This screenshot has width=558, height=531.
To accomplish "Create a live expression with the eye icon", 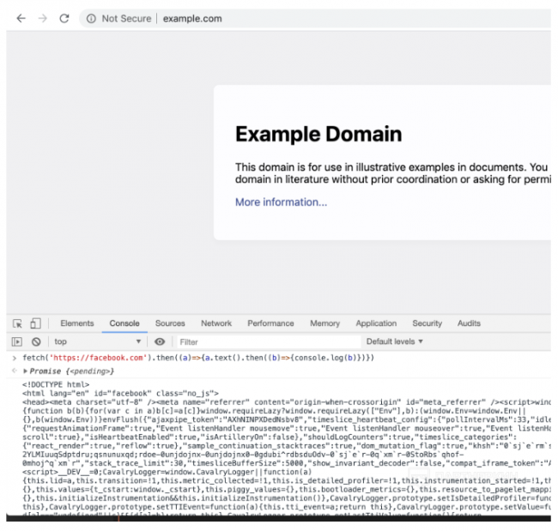I will [x=160, y=341].
